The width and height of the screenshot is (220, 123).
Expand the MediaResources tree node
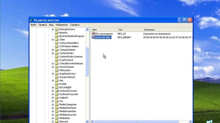[x=53, y=115]
